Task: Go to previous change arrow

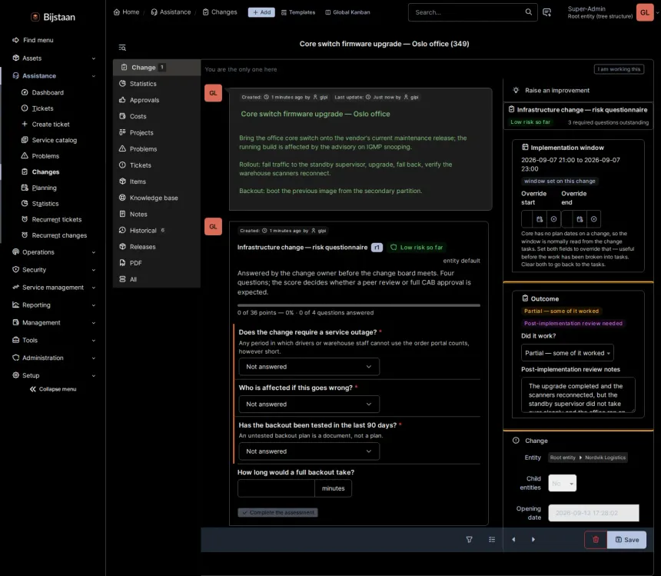Action: 513,540
